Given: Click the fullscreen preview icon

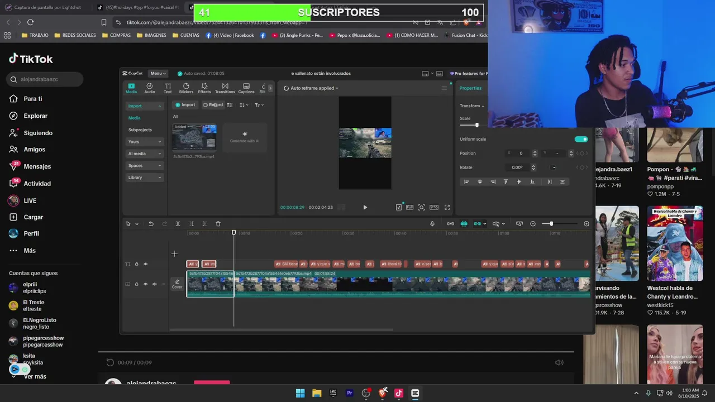Looking at the screenshot, I should [447, 207].
